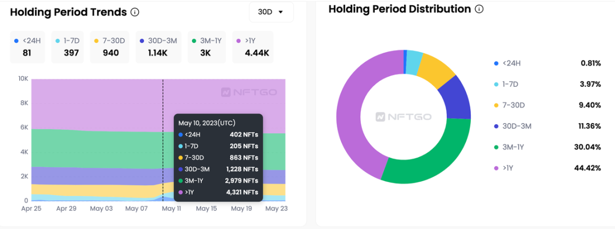Select 3M-1Y entry in the distribution legend

click(514, 147)
